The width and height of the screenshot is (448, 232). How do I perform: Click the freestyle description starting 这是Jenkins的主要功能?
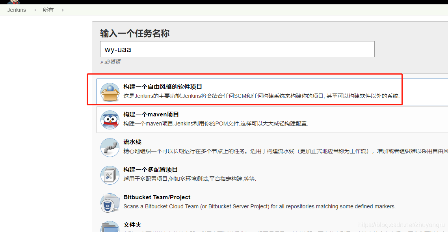261,96
